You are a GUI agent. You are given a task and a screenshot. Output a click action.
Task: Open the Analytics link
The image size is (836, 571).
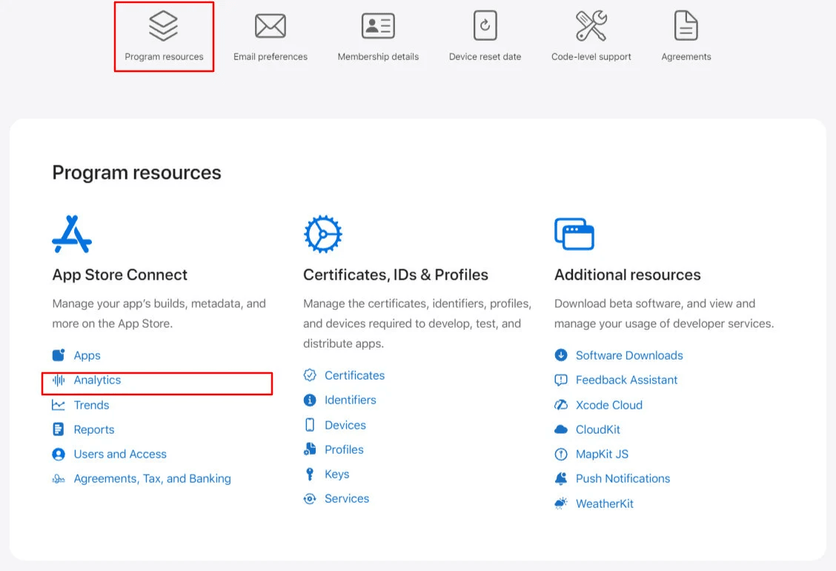pyautogui.click(x=97, y=380)
